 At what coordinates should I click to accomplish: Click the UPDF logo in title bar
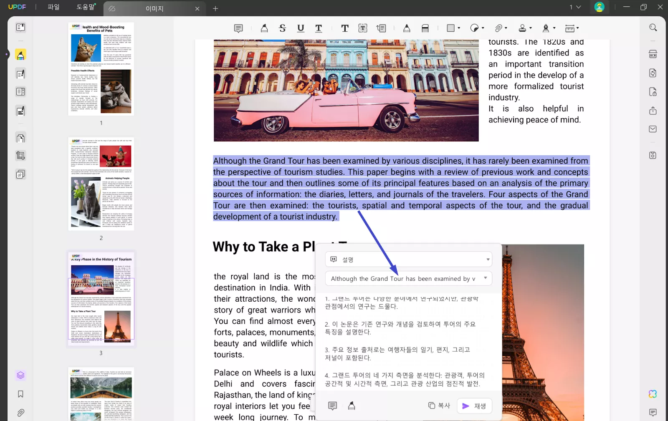[17, 7]
